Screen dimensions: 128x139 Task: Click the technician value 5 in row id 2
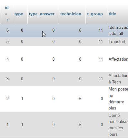point(80,99)
